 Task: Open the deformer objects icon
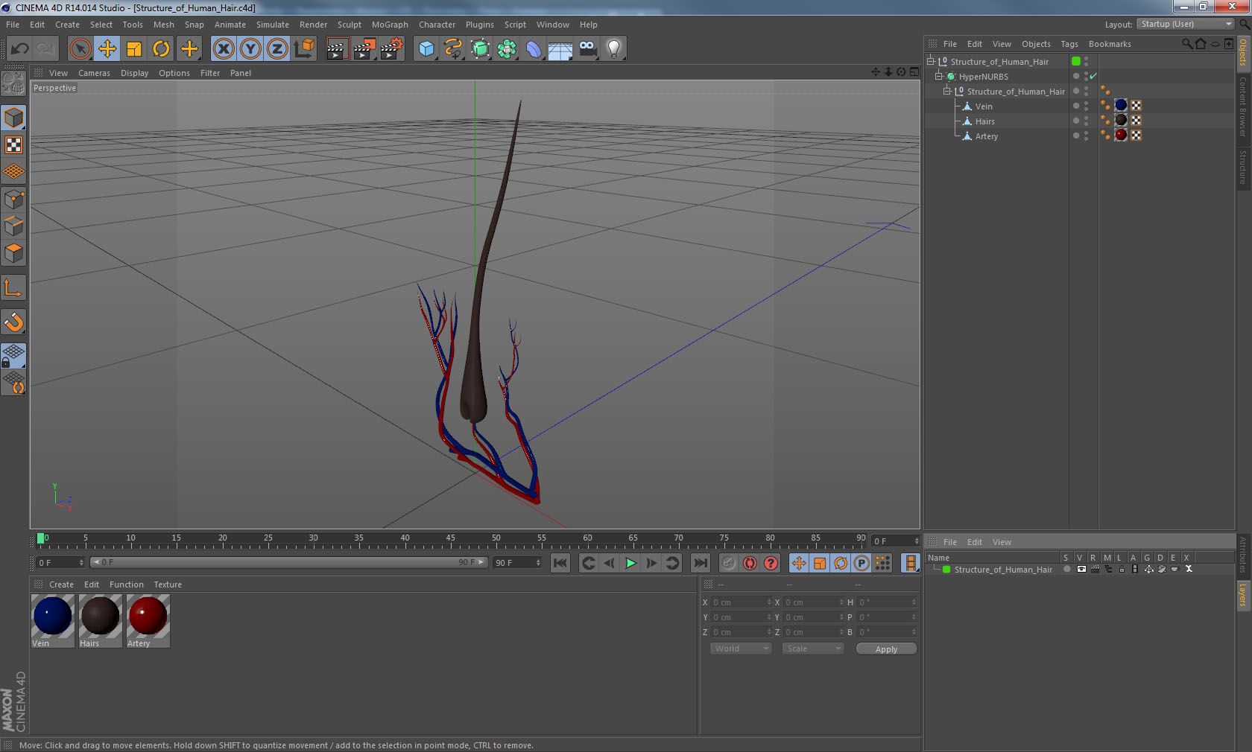[534, 49]
